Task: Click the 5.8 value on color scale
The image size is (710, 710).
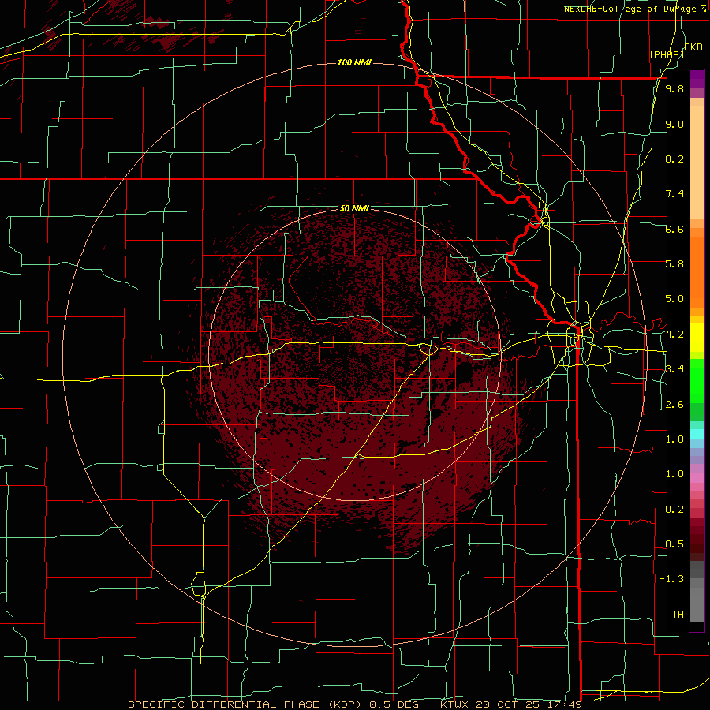Action: [x=674, y=264]
